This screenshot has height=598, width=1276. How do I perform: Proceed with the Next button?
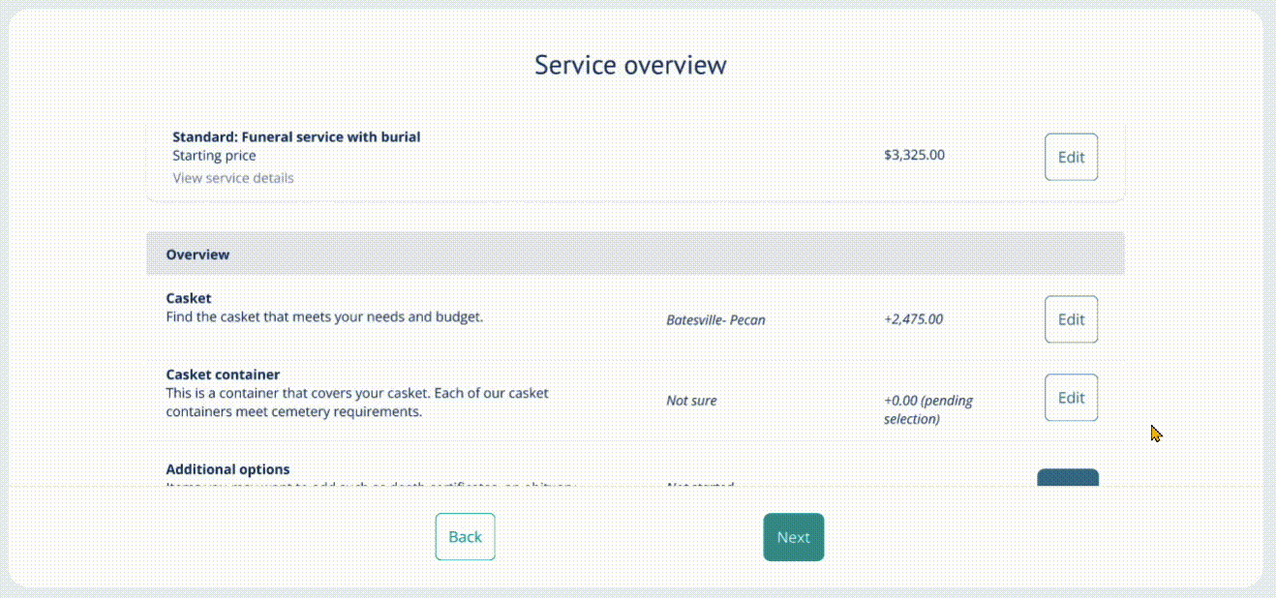pyautogui.click(x=793, y=537)
